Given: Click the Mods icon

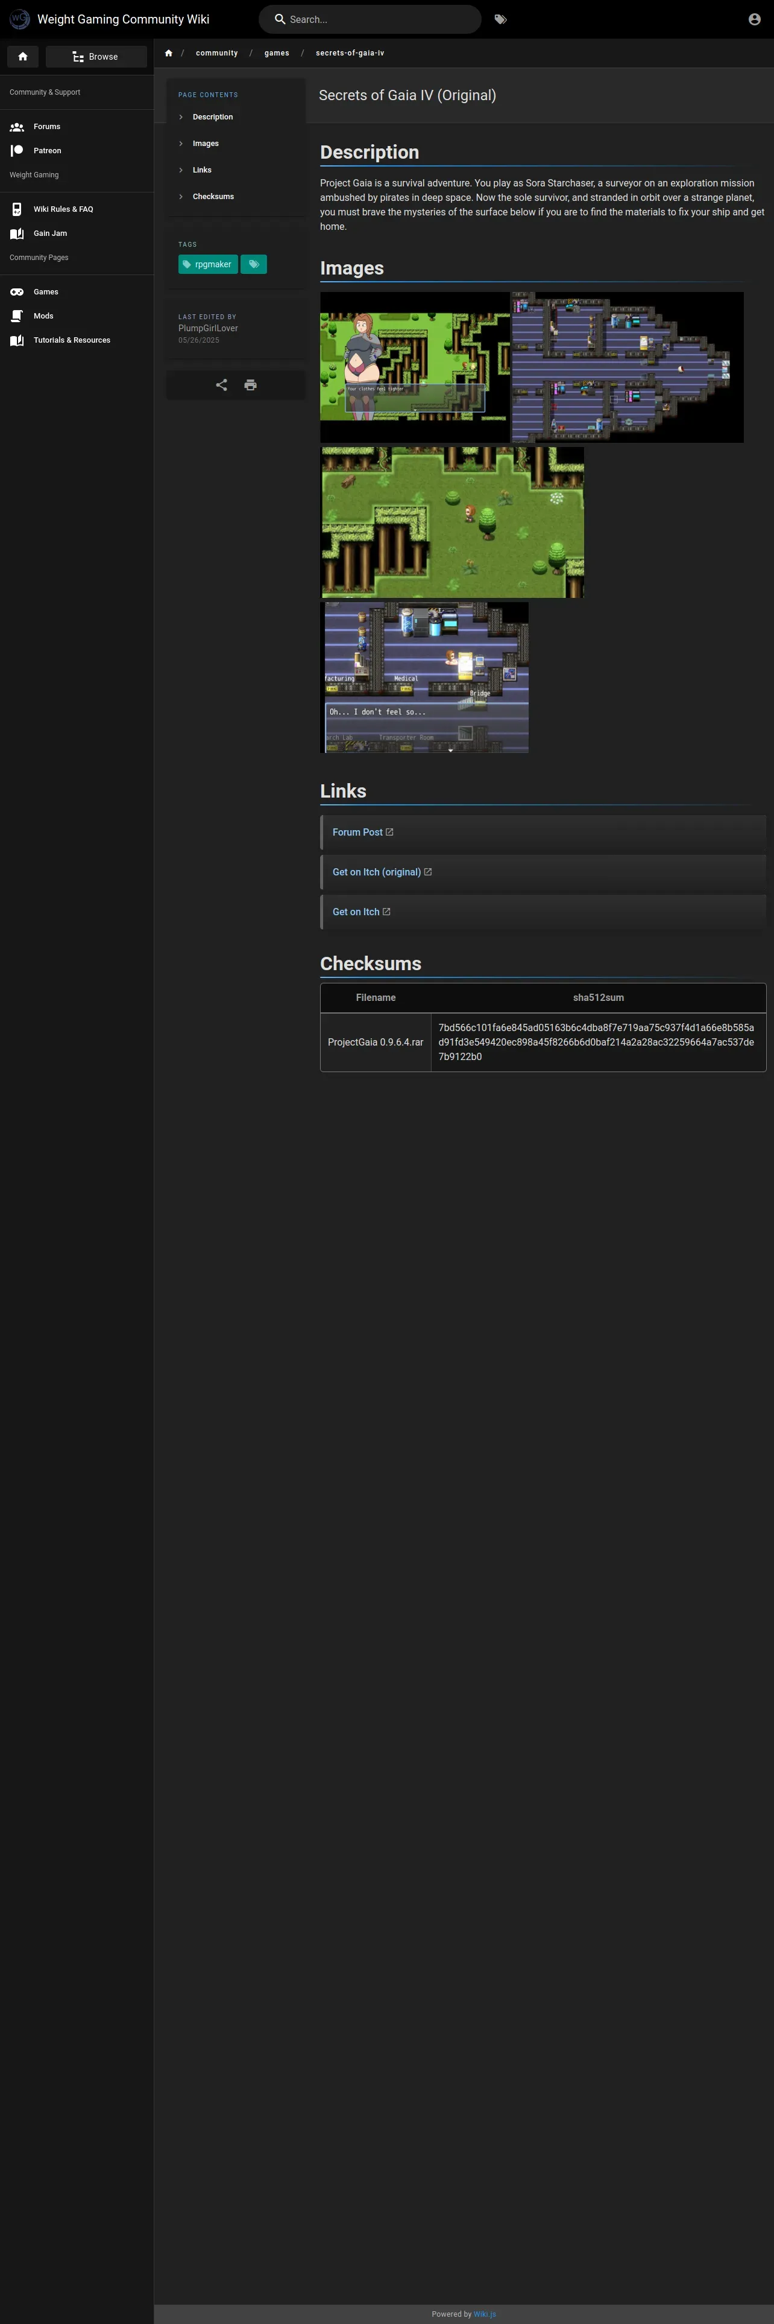Looking at the screenshot, I should coord(16,316).
